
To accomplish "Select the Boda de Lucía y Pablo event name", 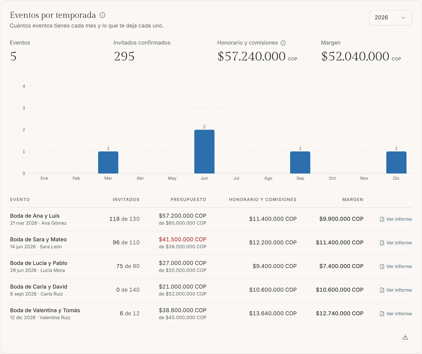I will tap(39, 263).
